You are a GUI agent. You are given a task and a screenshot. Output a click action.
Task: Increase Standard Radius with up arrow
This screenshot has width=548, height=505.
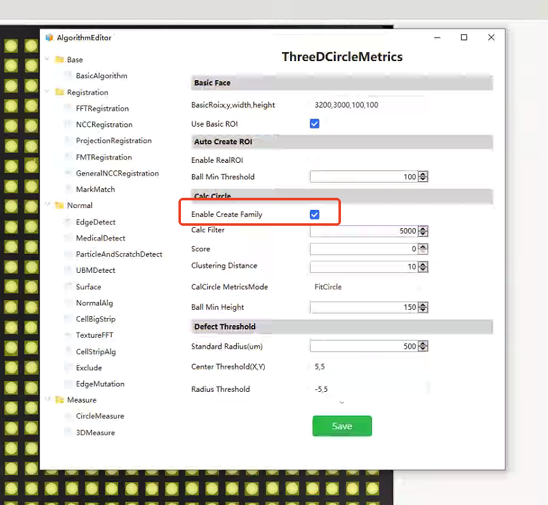423,343
